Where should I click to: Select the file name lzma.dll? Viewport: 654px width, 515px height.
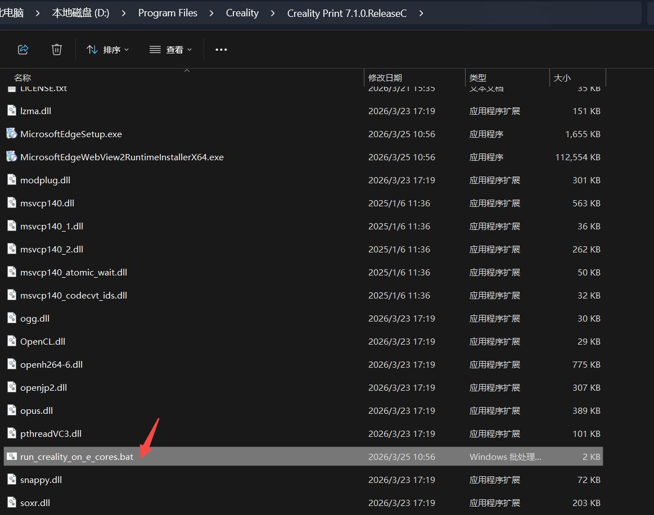click(36, 111)
